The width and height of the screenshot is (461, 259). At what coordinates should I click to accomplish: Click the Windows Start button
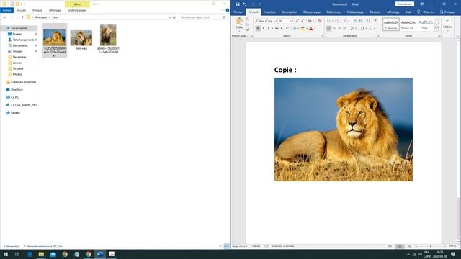pos(6,254)
